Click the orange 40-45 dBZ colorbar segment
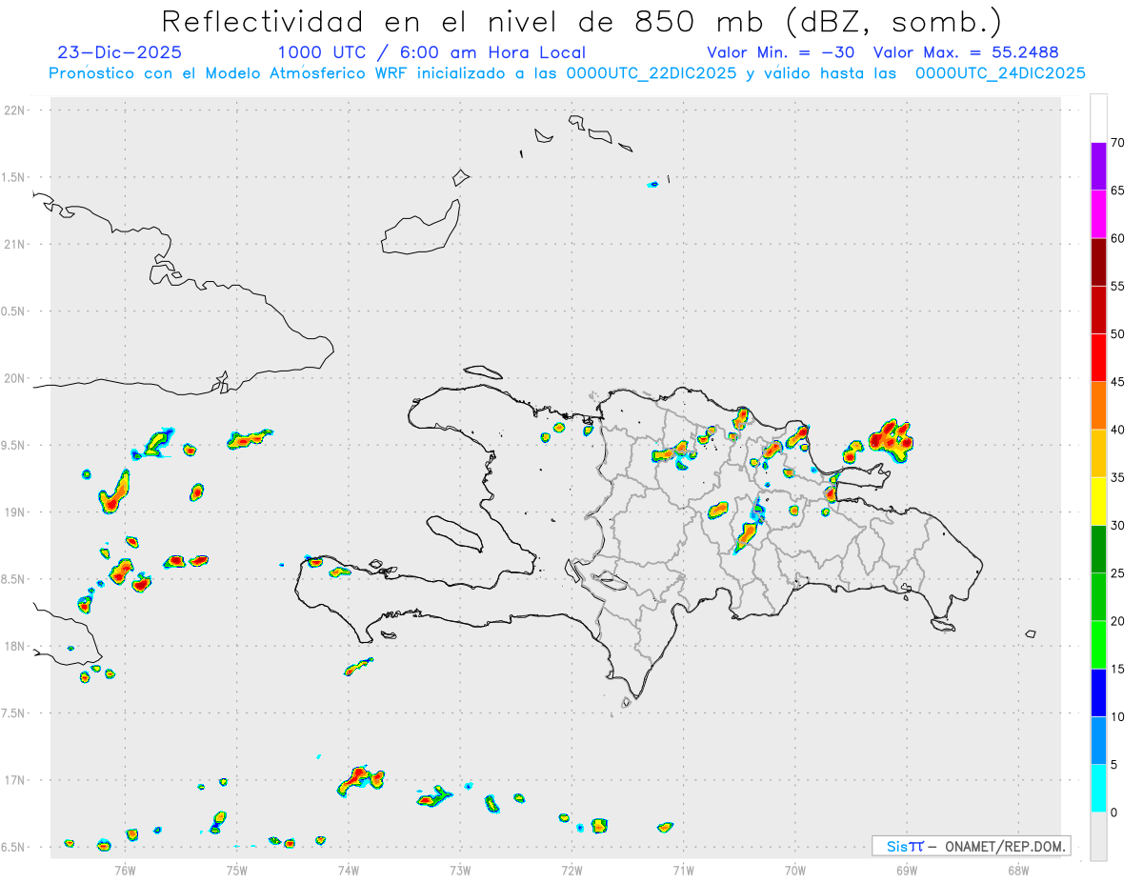 pyautogui.click(x=1098, y=406)
